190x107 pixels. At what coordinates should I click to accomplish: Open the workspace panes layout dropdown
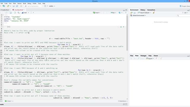point(46,6)
